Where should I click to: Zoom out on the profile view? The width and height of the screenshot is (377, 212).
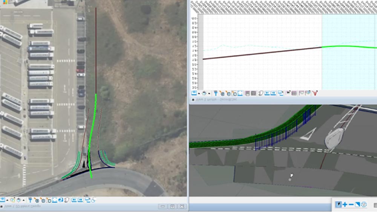[228, 94]
